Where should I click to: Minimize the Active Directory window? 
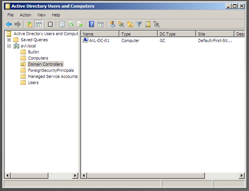pos(229,6)
